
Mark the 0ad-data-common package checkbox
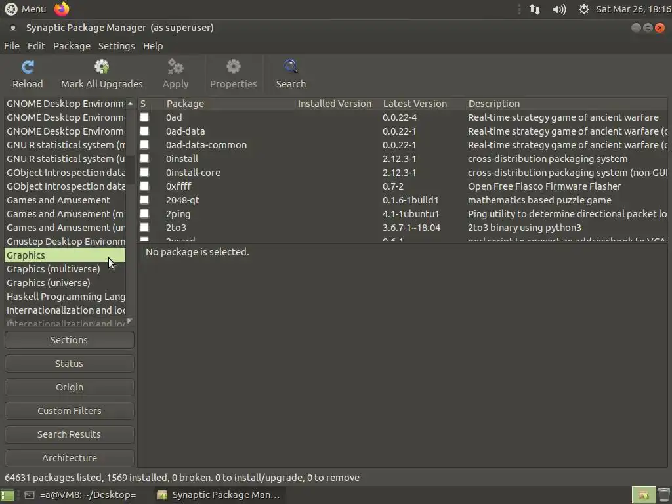(144, 144)
